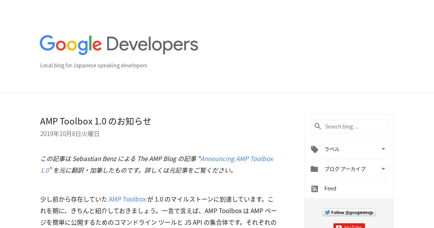Open the AMP Toolbox link in paragraph
This screenshot has width=434, height=228.
[127, 199]
